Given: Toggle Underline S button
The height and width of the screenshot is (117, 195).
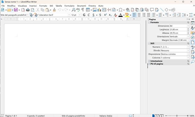Looking at the screenshot, I should pyautogui.click(x=93, y=15).
